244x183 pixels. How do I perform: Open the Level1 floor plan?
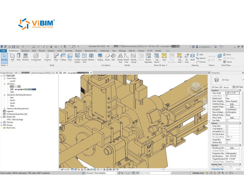(x=13, y=81)
